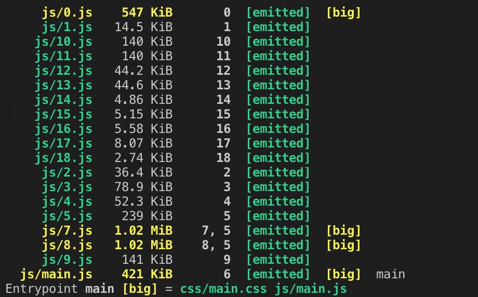Click the [emitted] tag on js/1.js row
The image size is (478, 297).
click(x=278, y=28)
